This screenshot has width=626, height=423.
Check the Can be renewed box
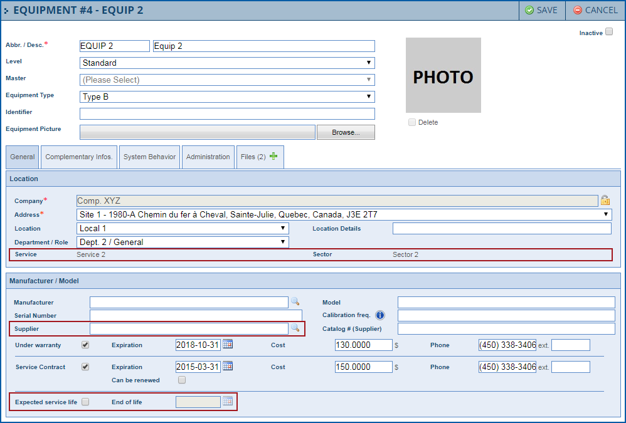tap(182, 380)
